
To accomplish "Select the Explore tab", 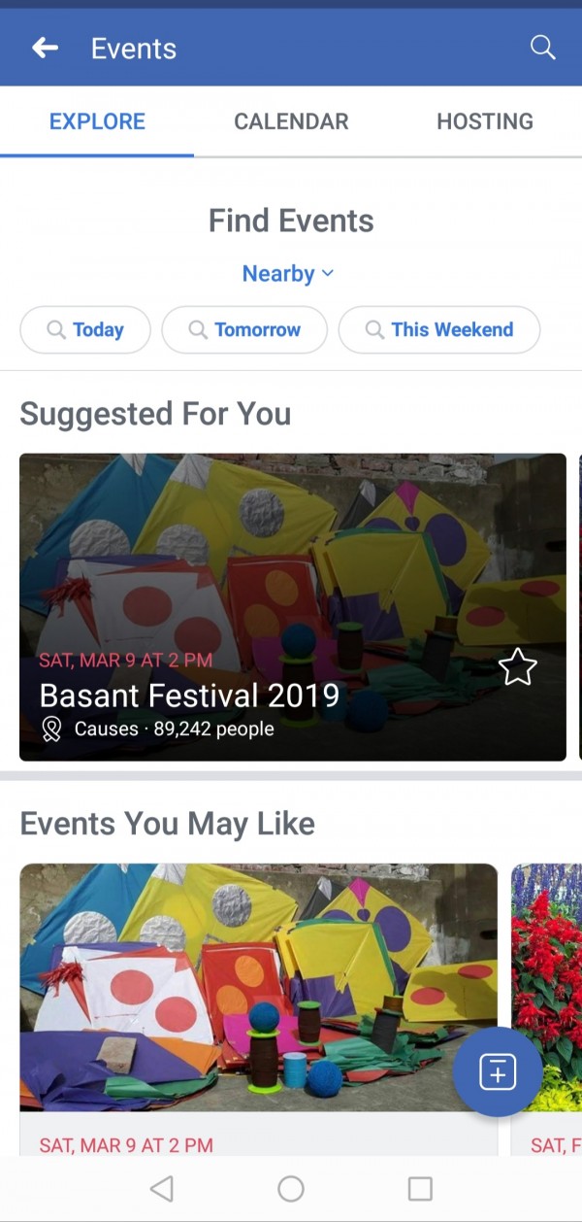I will 97,121.
